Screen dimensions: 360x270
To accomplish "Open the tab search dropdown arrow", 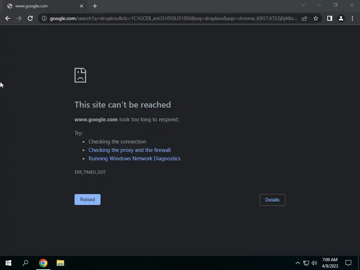I will (x=303, y=5).
